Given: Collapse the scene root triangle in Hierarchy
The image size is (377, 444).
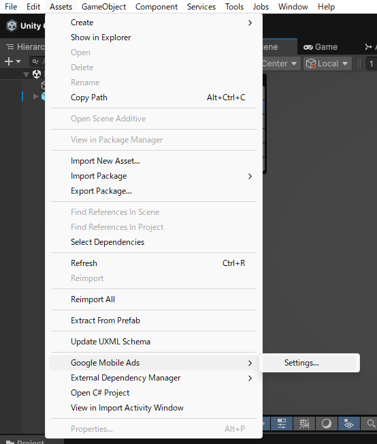Looking at the screenshot, I should tap(26, 75).
